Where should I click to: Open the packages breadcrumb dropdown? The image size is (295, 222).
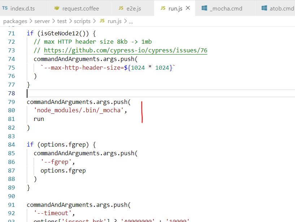[15, 21]
